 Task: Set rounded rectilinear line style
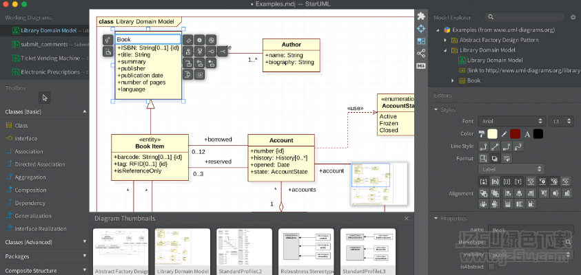(507, 146)
